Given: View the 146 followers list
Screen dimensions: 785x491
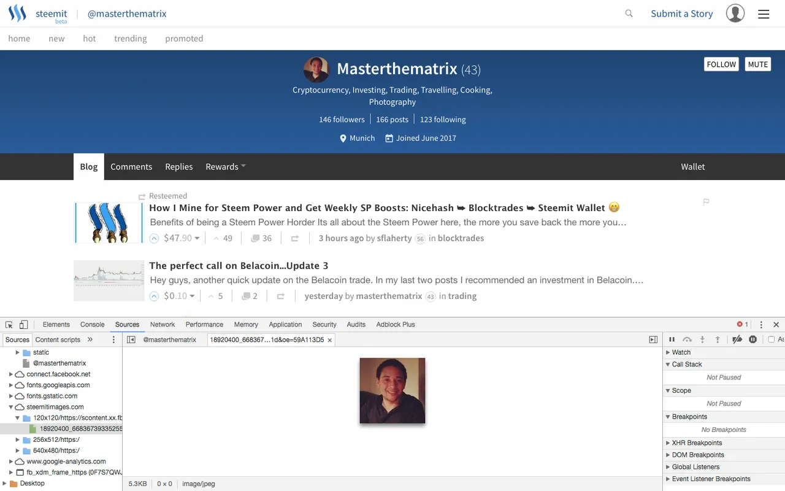Looking at the screenshot, I should 342,120.
